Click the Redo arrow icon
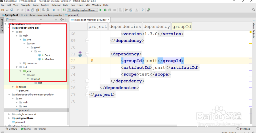Image resolution: width=256 pixels, height=133 pixels. pos(22,10)
